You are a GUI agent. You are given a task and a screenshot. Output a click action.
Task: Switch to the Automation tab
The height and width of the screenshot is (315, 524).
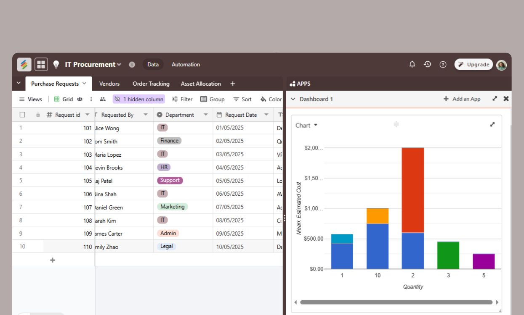pos(186,64)
